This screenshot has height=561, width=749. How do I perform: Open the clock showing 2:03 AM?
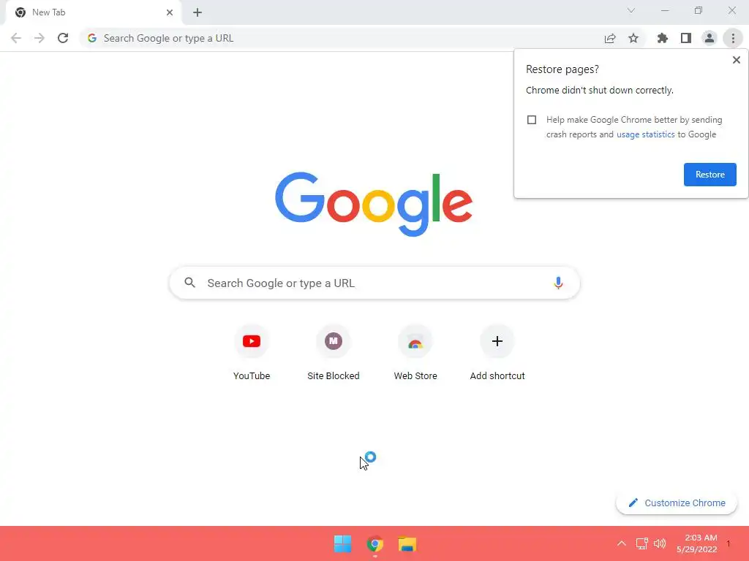(697, 543)
